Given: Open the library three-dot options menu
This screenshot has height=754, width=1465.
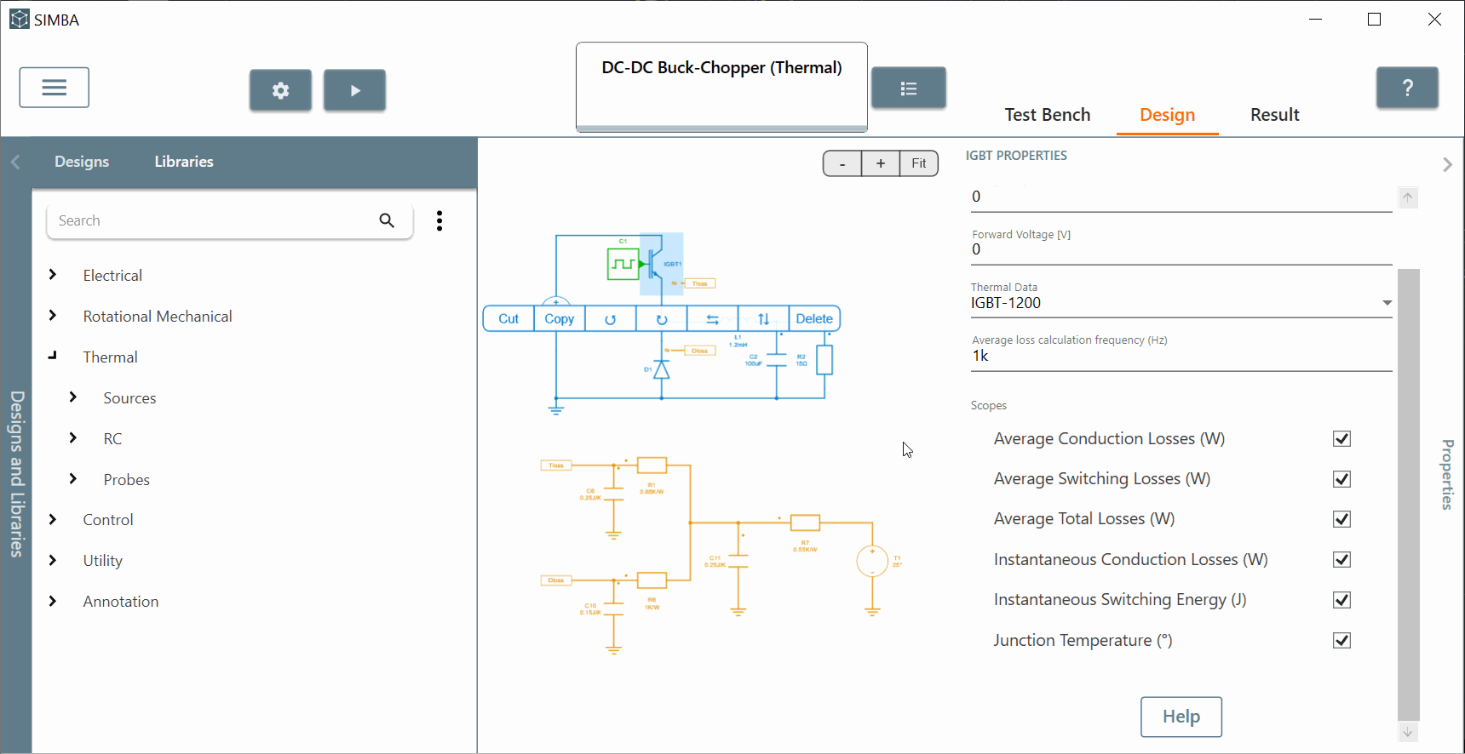Looking at the screenshot, I should 439,220.
